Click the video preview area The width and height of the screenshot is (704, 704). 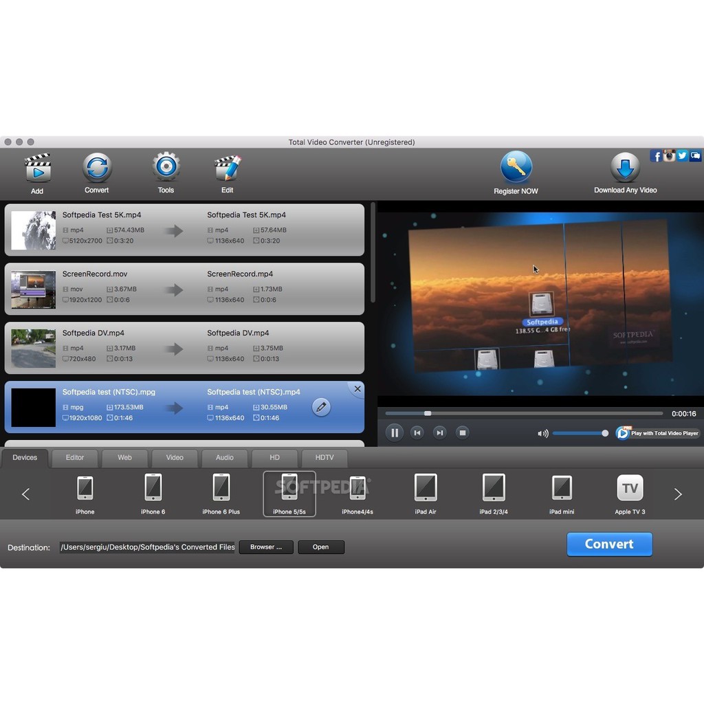(x=540, y=304)
